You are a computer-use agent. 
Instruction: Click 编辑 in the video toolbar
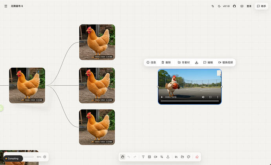click(208, 63)
